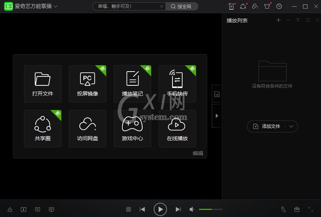The image size is (321, 217).
Task: Click the playlist list-view icon
Action: tap(308, 20)
